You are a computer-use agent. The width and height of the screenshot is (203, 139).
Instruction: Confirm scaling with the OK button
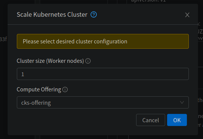[x=177, y=120]
